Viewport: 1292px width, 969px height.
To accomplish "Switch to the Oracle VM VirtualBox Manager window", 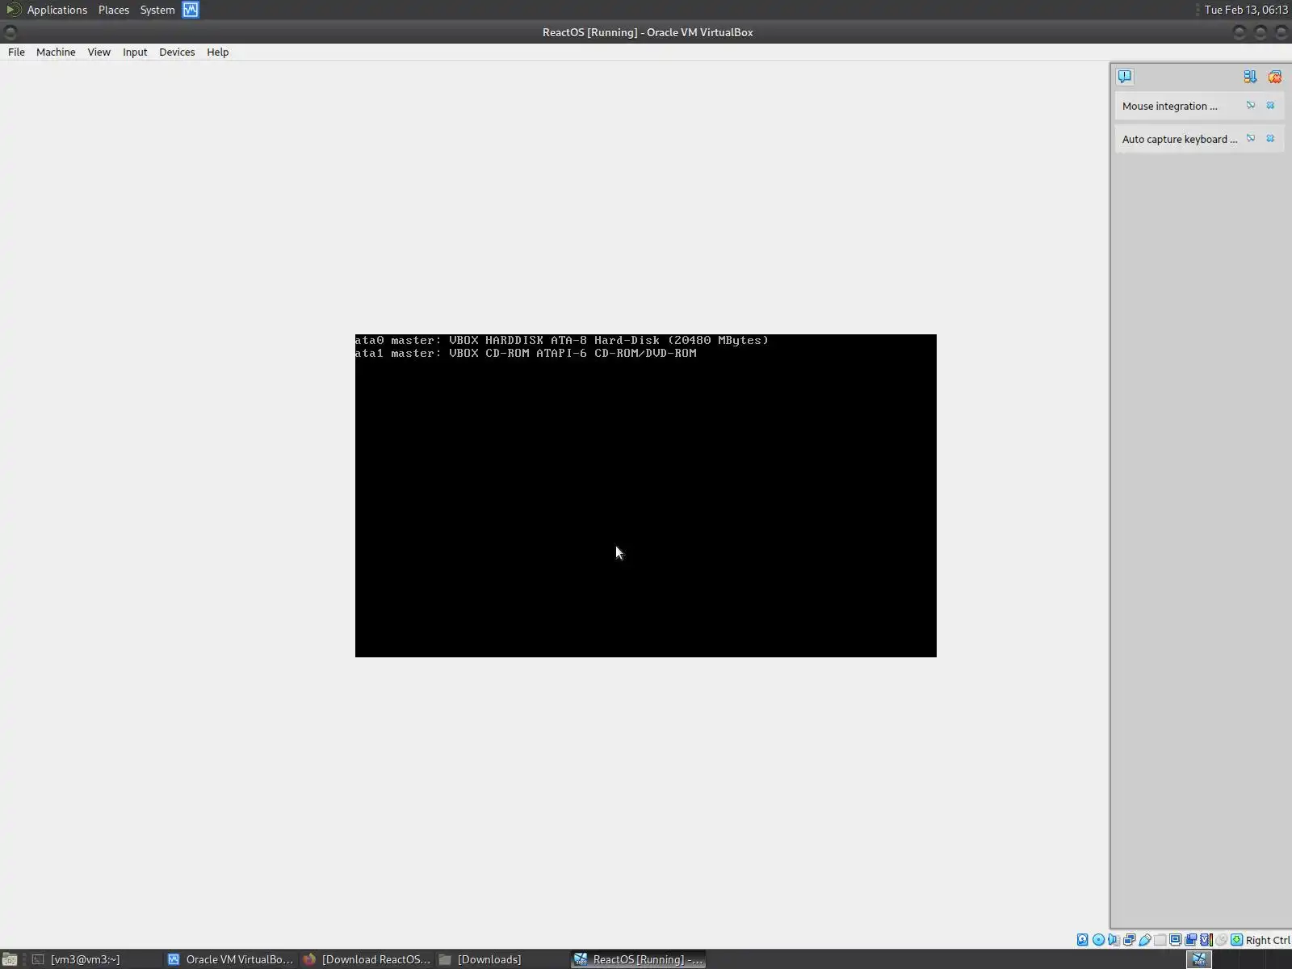I will (231, 959).
